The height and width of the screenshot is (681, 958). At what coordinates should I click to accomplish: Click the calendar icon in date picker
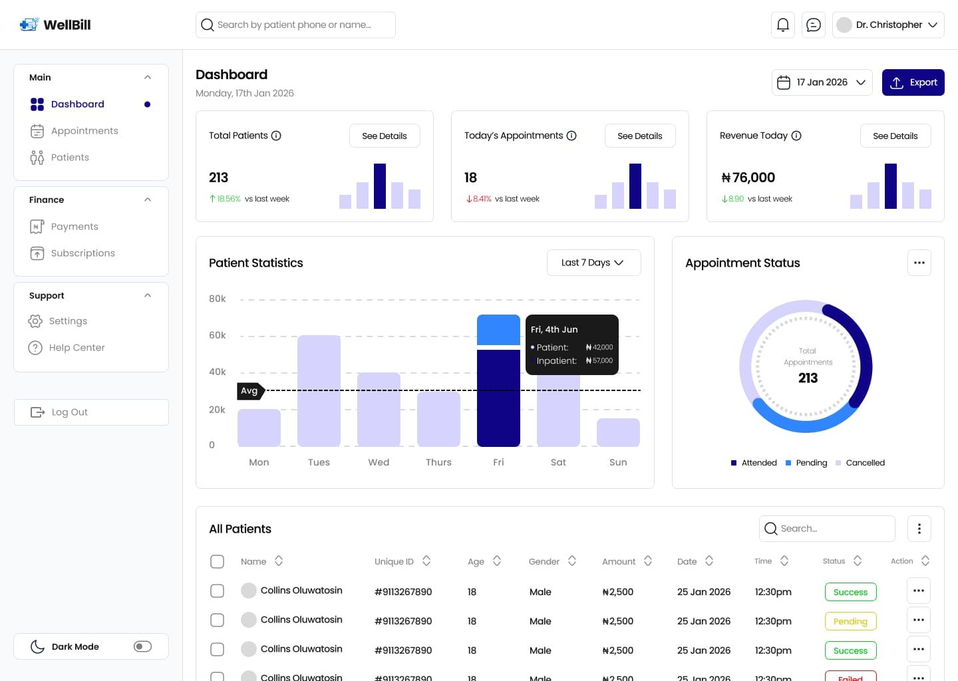[x=784, y=82]
